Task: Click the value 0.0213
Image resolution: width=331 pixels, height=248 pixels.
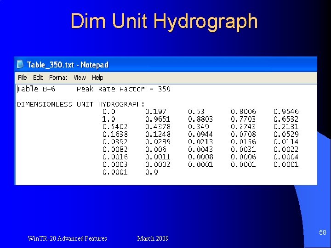Action: [x=200, y=142]
